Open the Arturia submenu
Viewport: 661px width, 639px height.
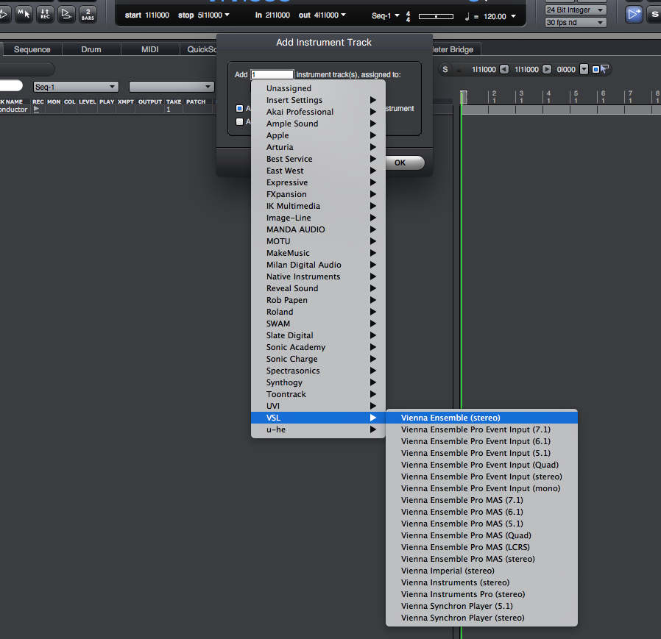[x=318, y=147]
